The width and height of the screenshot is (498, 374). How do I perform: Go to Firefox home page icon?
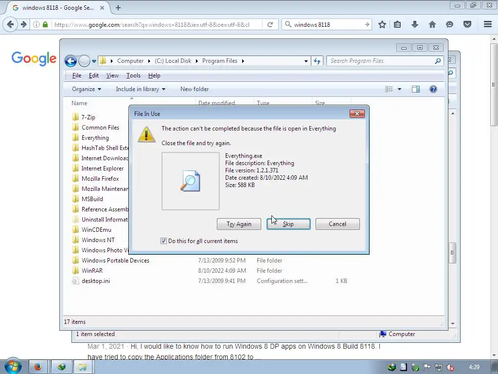[432, 24]
